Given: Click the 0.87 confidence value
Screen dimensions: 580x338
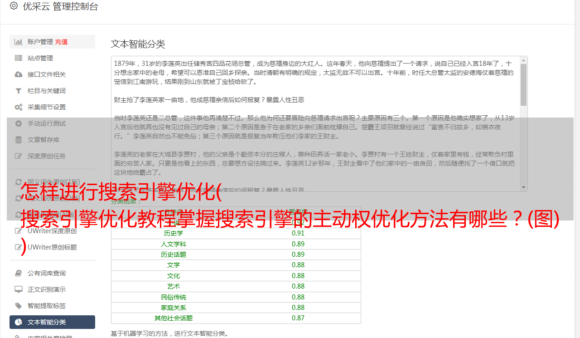Looking at the screenshot, I should click(298, 318).
